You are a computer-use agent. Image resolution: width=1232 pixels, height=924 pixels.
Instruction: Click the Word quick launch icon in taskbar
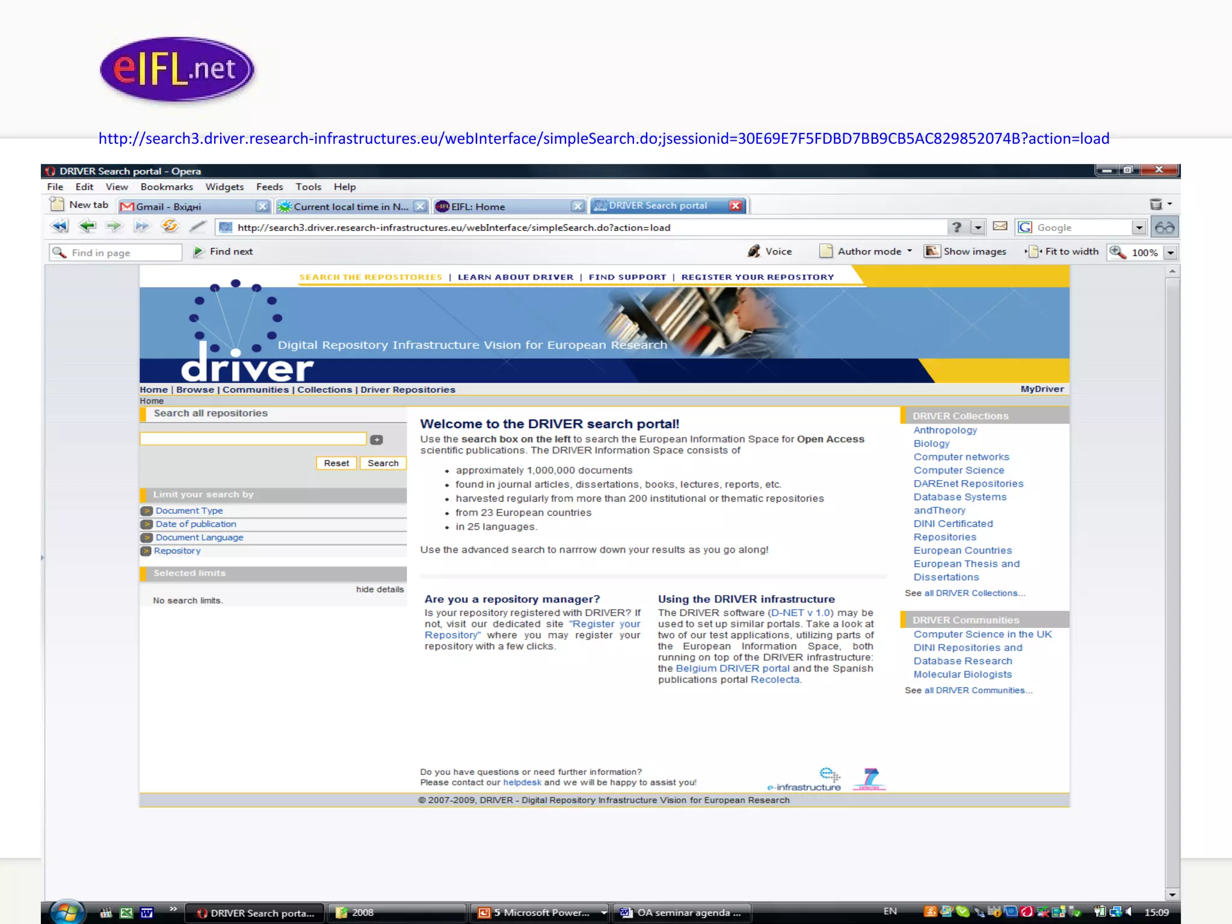[x=147, y=913]
